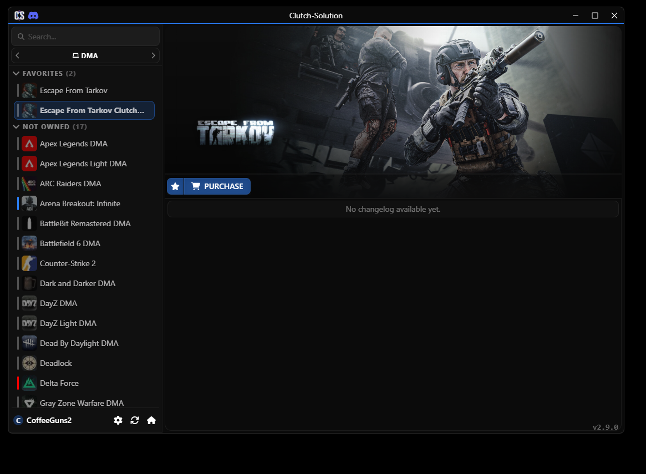Maximize the Clutch-Solution window

tap(595, 16)
